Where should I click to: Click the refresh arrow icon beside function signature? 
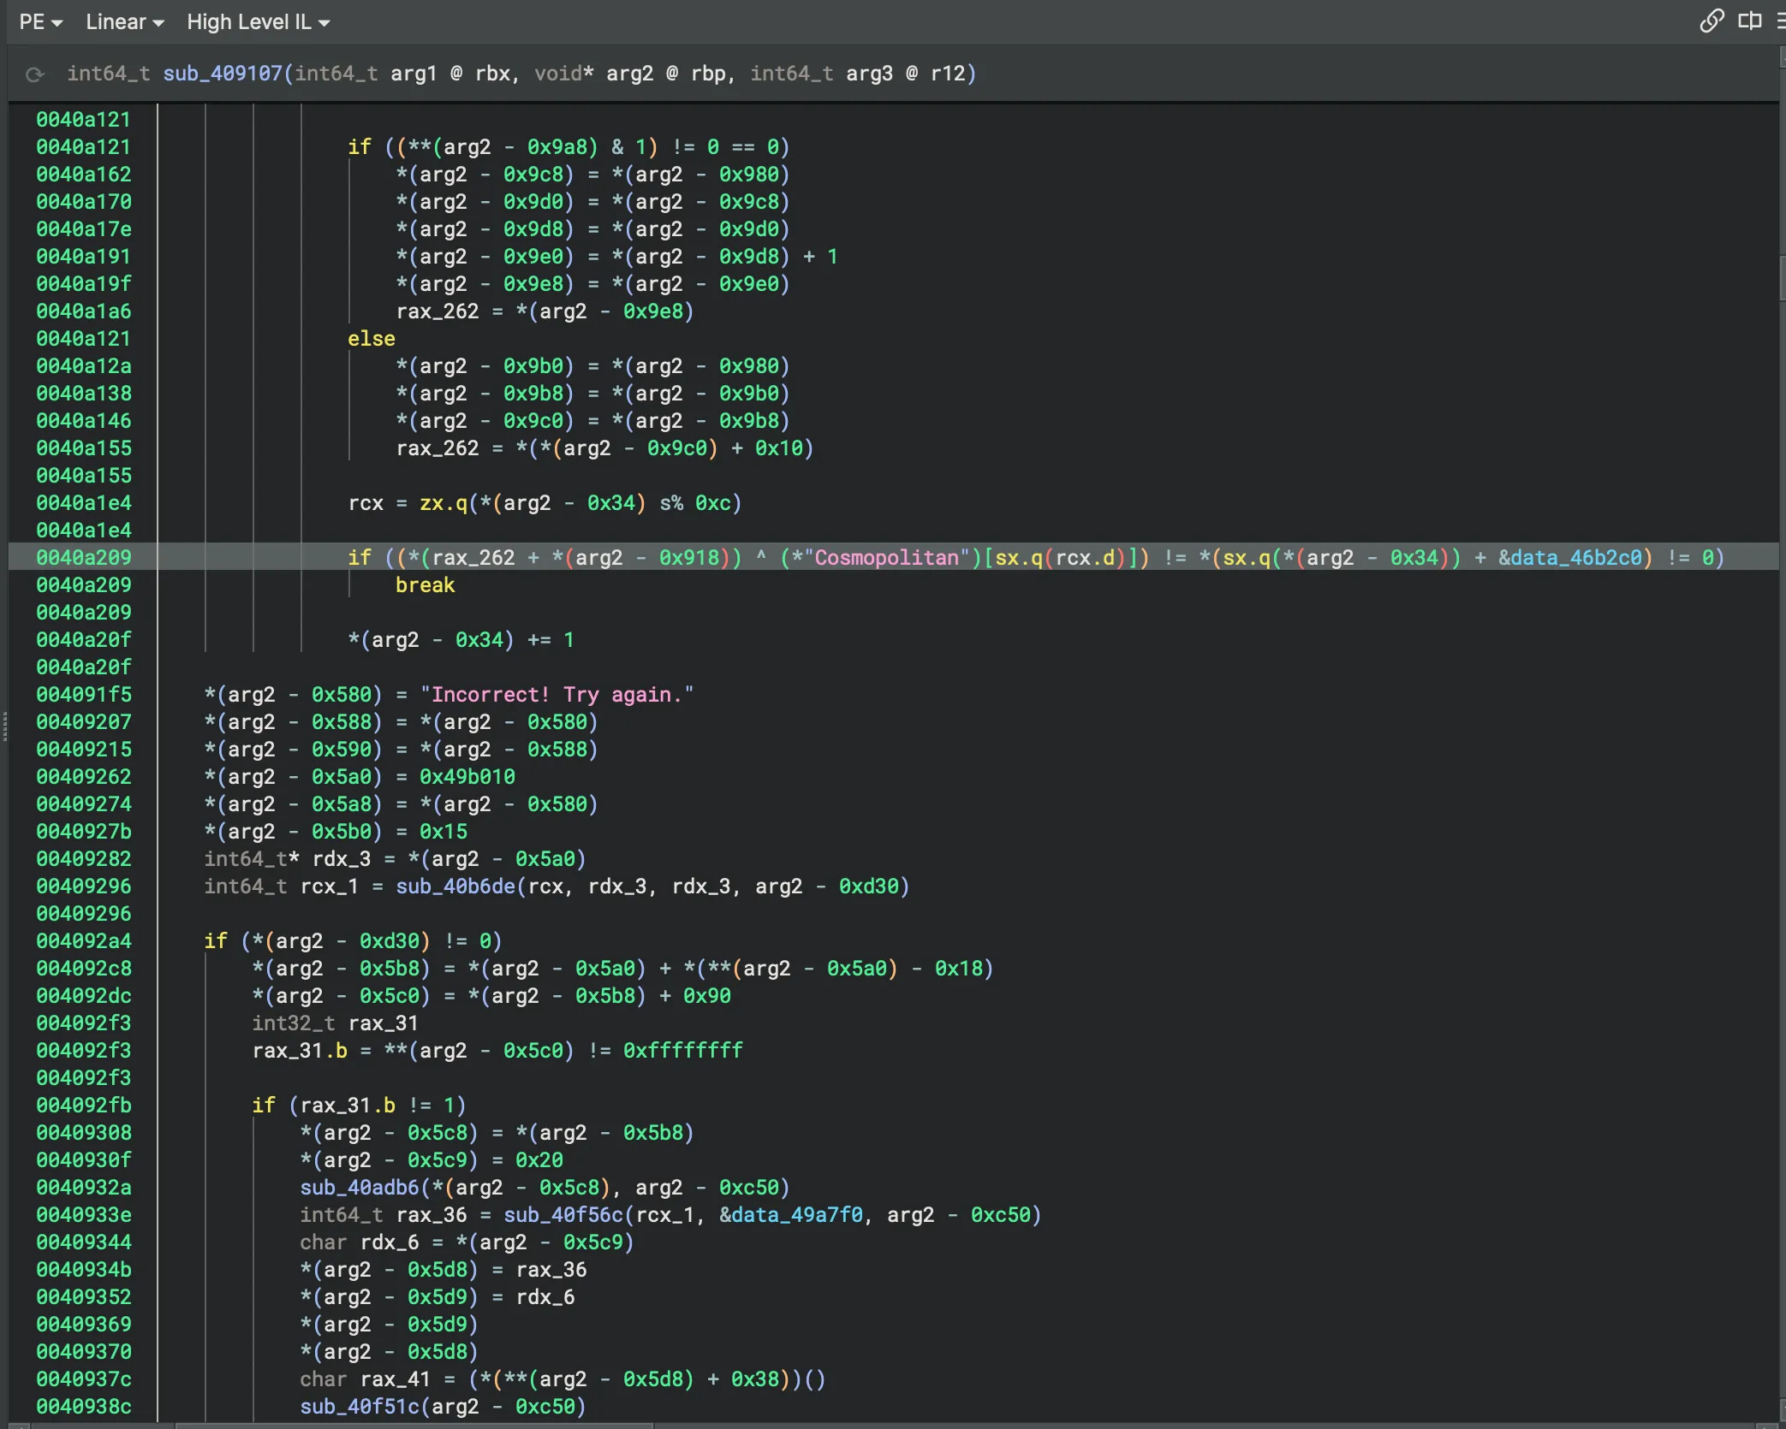[x=35, y=74]
